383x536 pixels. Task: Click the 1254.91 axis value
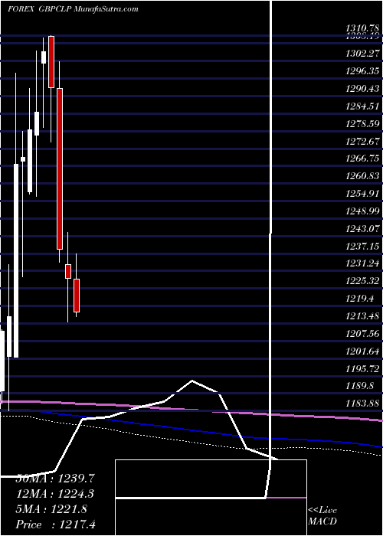tap(362, 194)
